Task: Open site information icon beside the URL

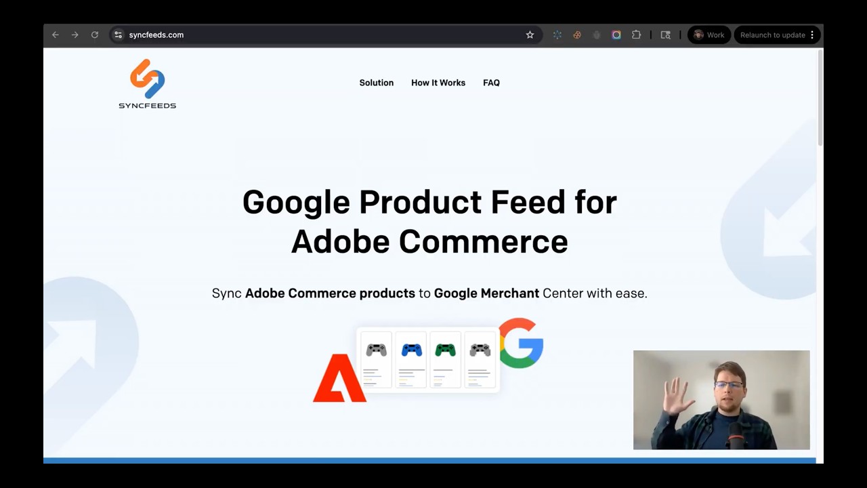Action: [118, 35]
